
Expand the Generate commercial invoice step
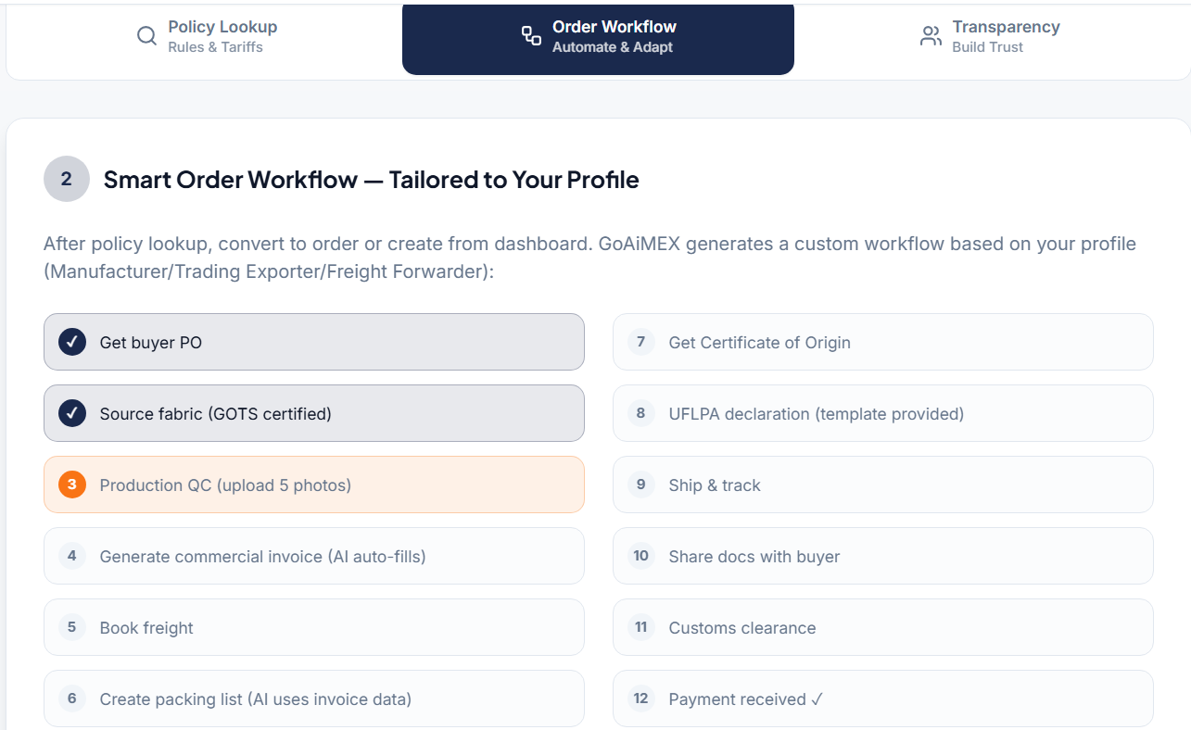click(313, 556)
